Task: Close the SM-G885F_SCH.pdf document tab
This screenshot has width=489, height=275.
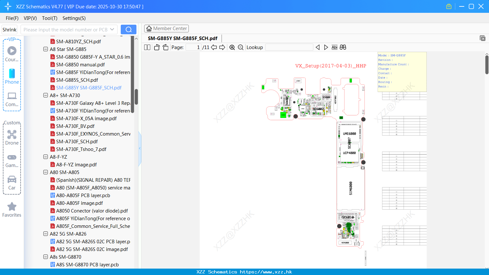Action: coord(483,38)
